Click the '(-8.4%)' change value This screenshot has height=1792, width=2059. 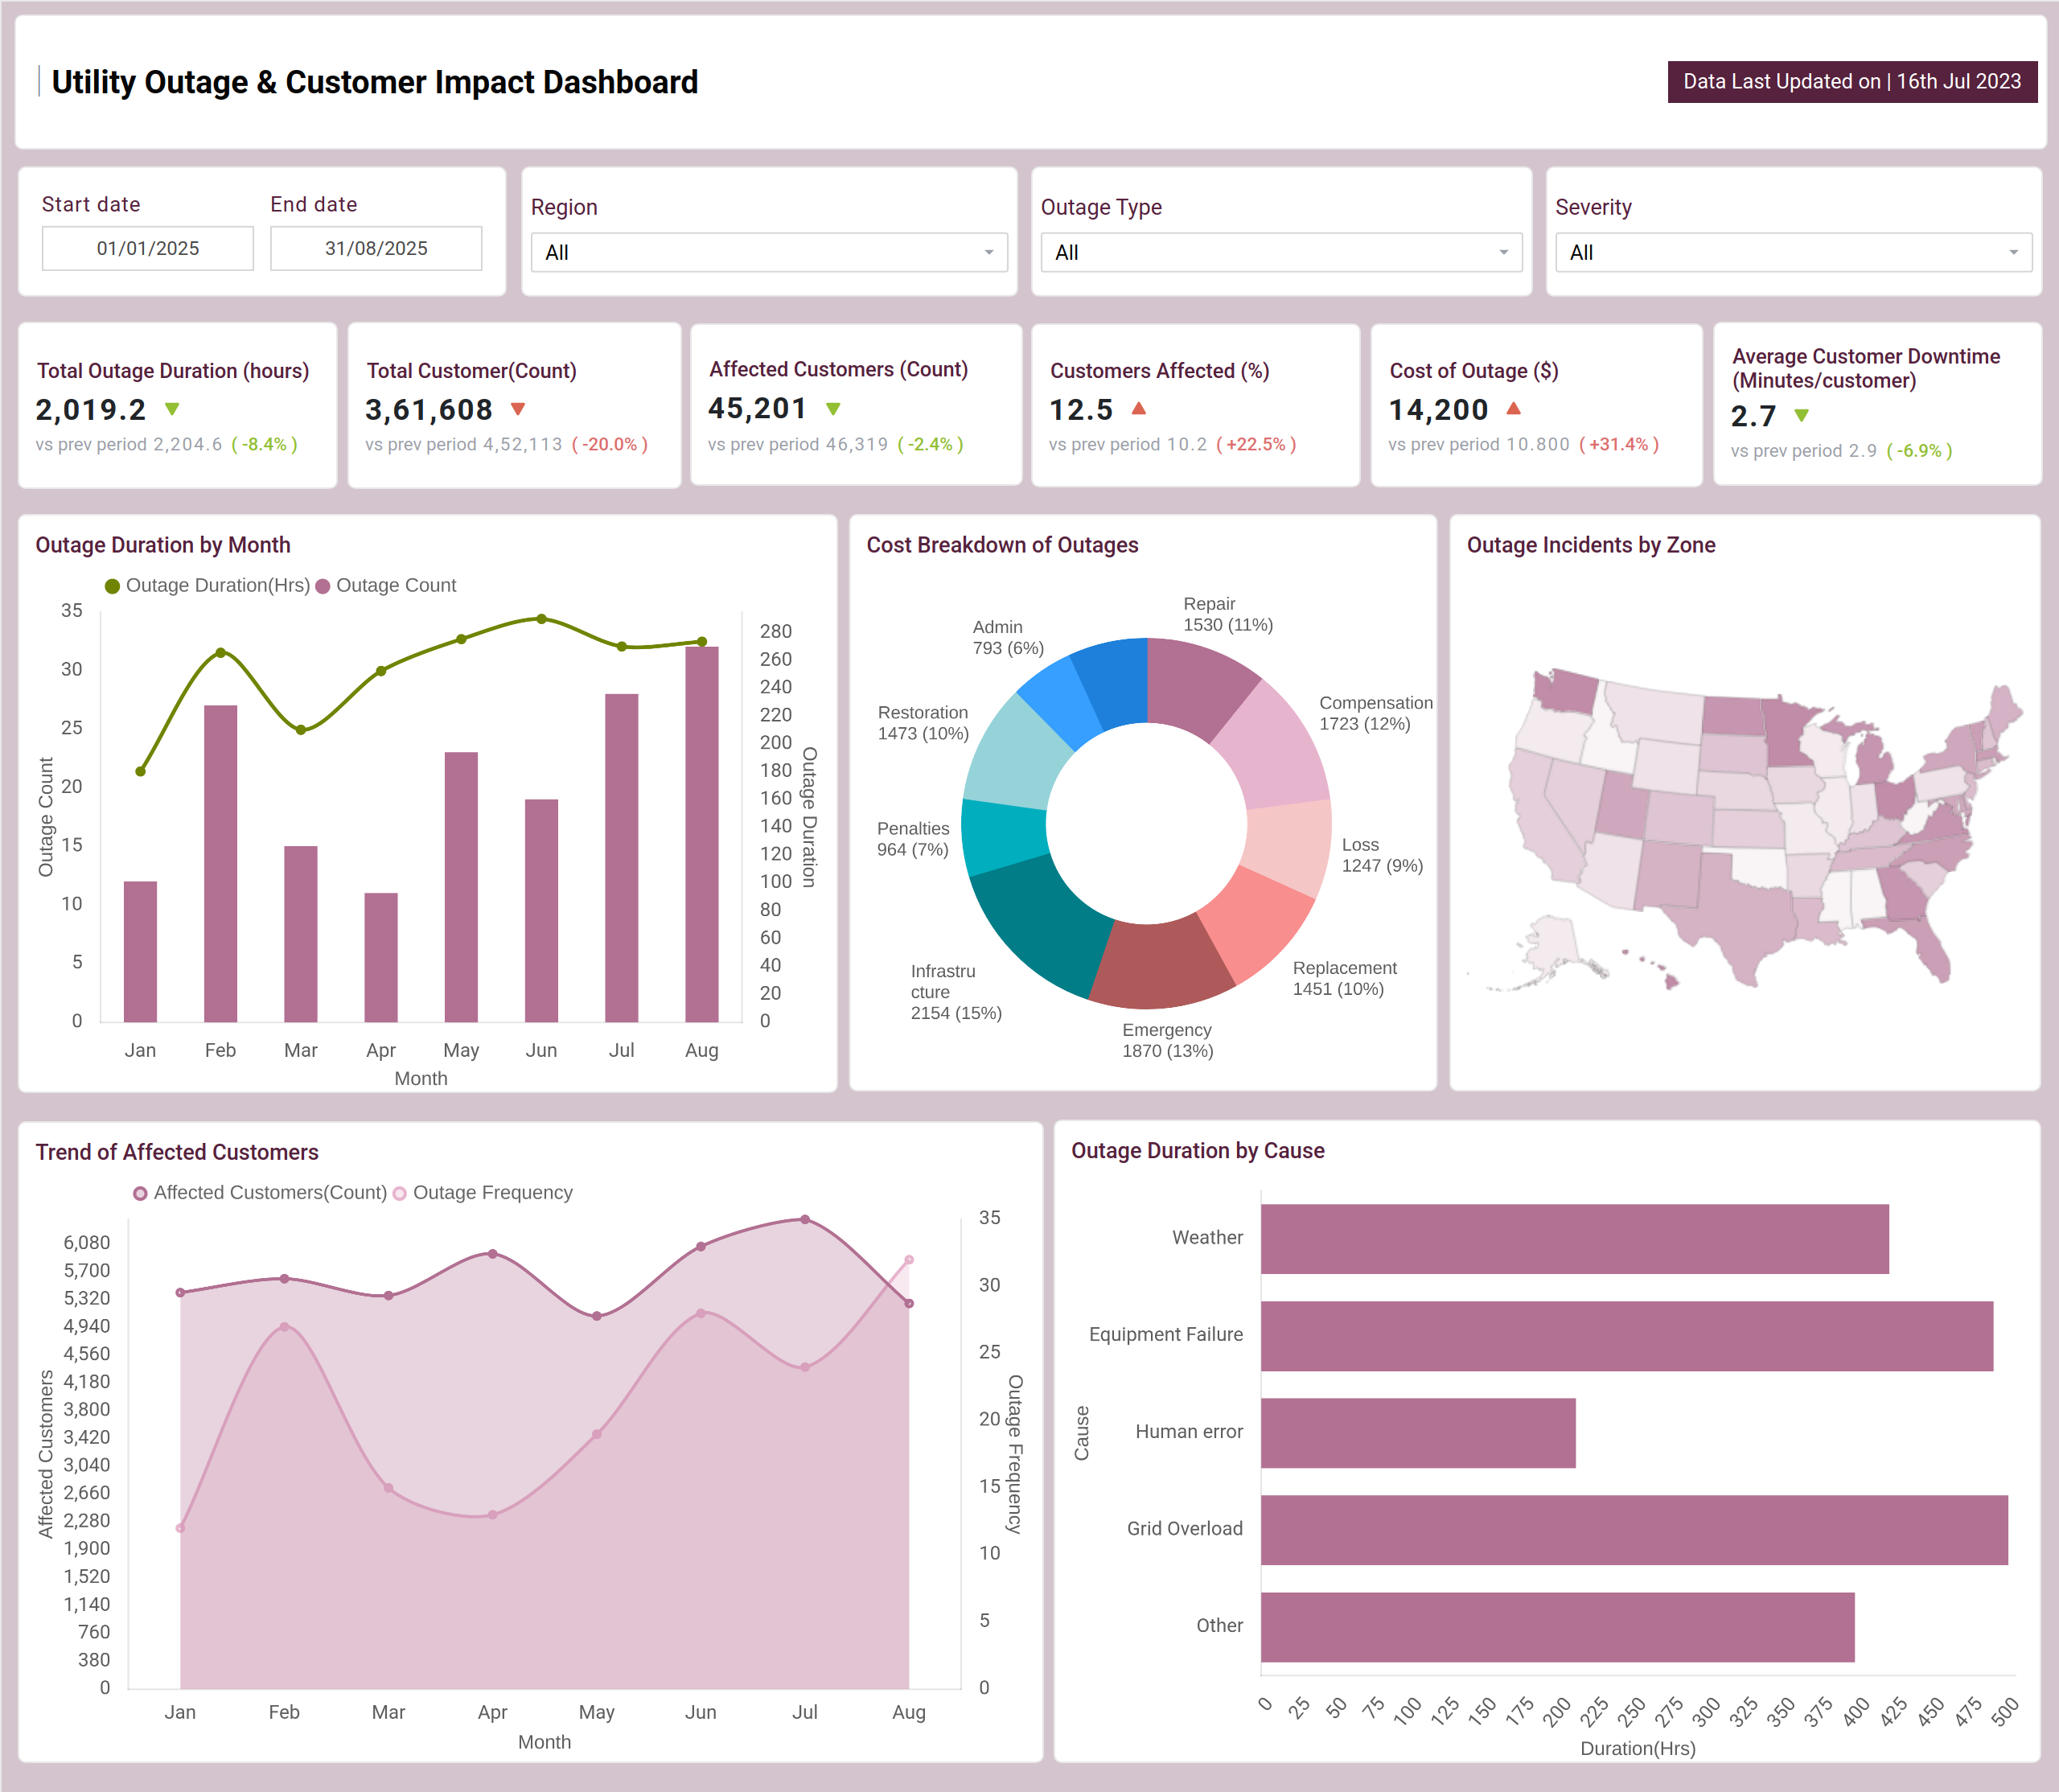click(x=264, y=444)
